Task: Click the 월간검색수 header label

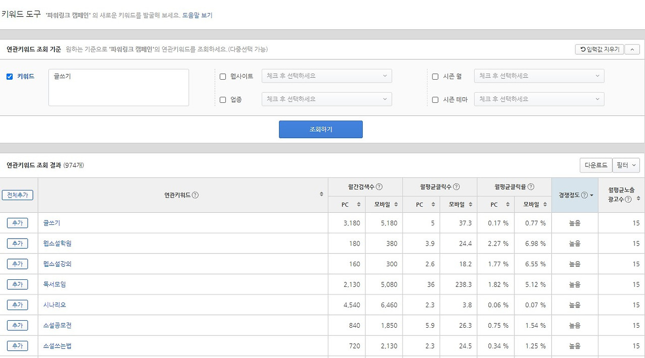Action: pos(361,187)
